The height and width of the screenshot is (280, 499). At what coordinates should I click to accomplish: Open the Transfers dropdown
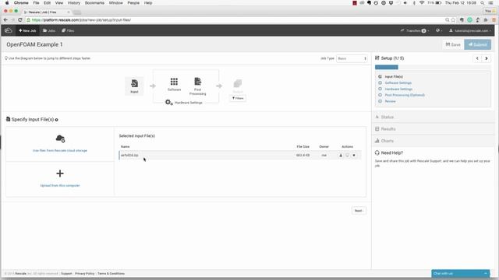click(x=415, y=31)
